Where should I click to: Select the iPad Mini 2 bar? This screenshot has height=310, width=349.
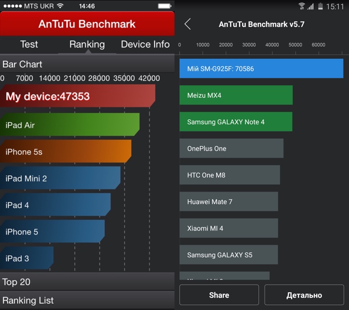tap(60, 178)
